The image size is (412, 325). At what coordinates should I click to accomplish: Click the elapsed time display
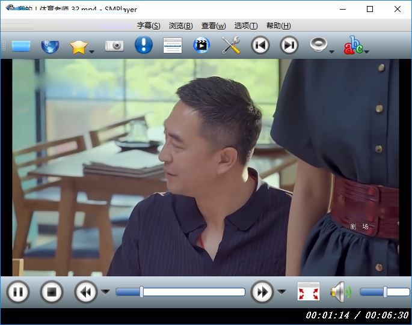tap(327, 315)
